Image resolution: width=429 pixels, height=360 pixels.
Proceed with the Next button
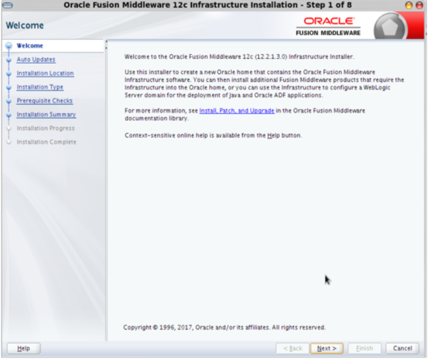[327, 348]
